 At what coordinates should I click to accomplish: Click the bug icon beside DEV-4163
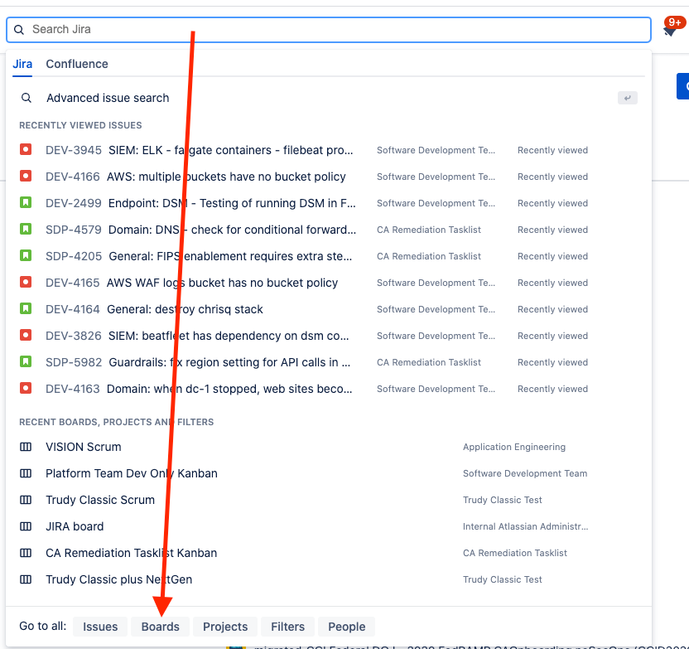click(x=26, y=388)
